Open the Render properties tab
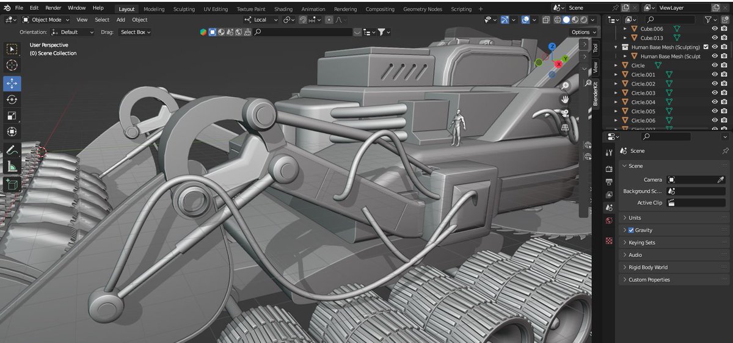Image resolution: width=733 pixels, height=343 pixels. (x=609, y=168)
